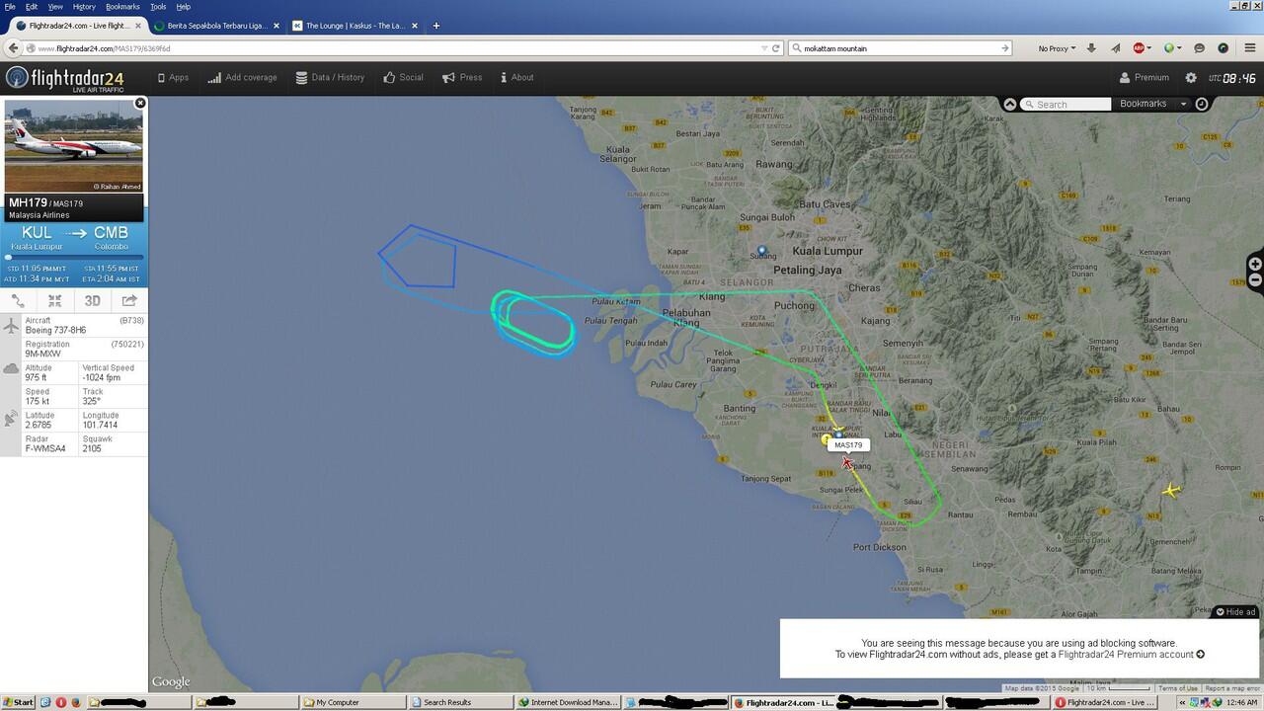Go back to the previous page

(14, 47)
